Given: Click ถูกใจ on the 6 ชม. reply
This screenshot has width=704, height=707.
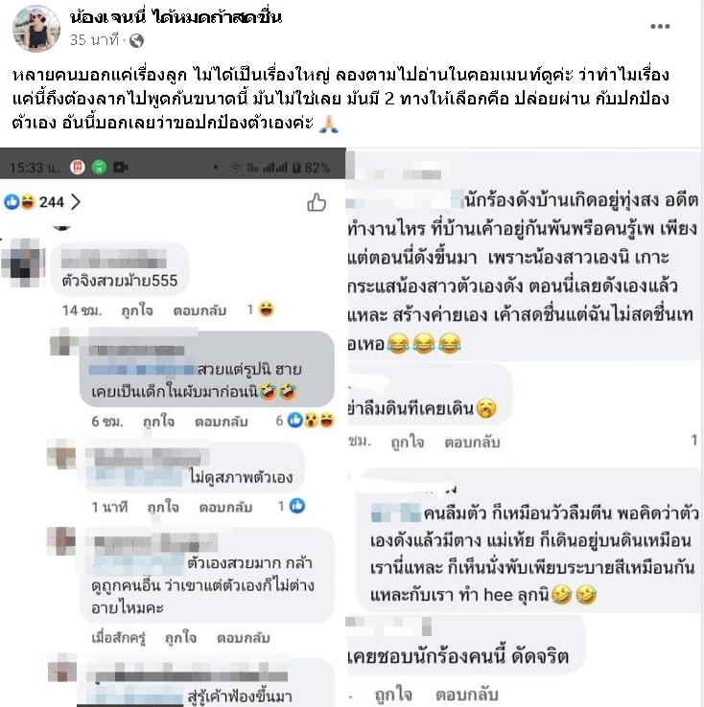Looking at the screenshot, I should (x=158, y=422).
